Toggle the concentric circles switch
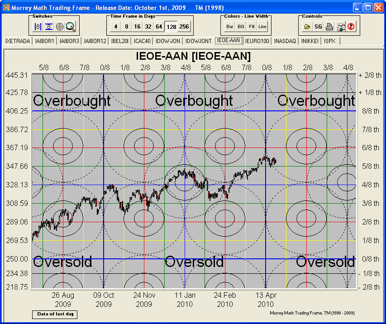The width and height of the screenshot is (386, 324). point(60,27)
